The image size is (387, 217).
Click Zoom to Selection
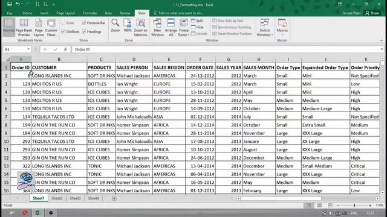(140, 28)
